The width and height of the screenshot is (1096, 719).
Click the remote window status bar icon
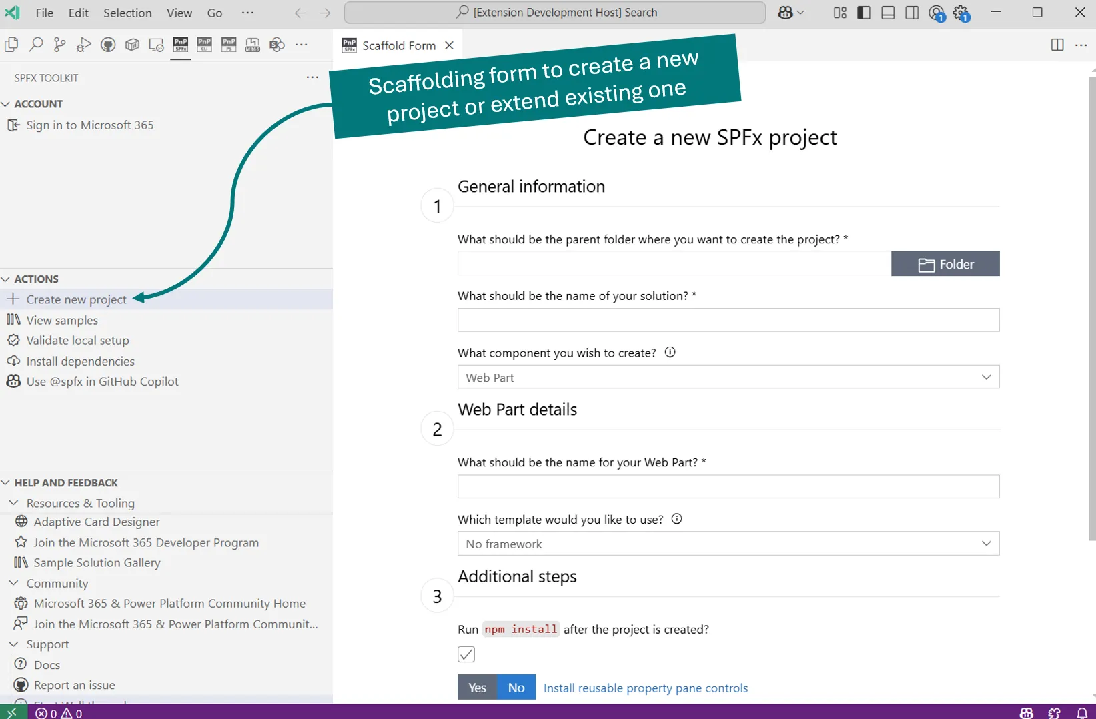coord(12,712)
